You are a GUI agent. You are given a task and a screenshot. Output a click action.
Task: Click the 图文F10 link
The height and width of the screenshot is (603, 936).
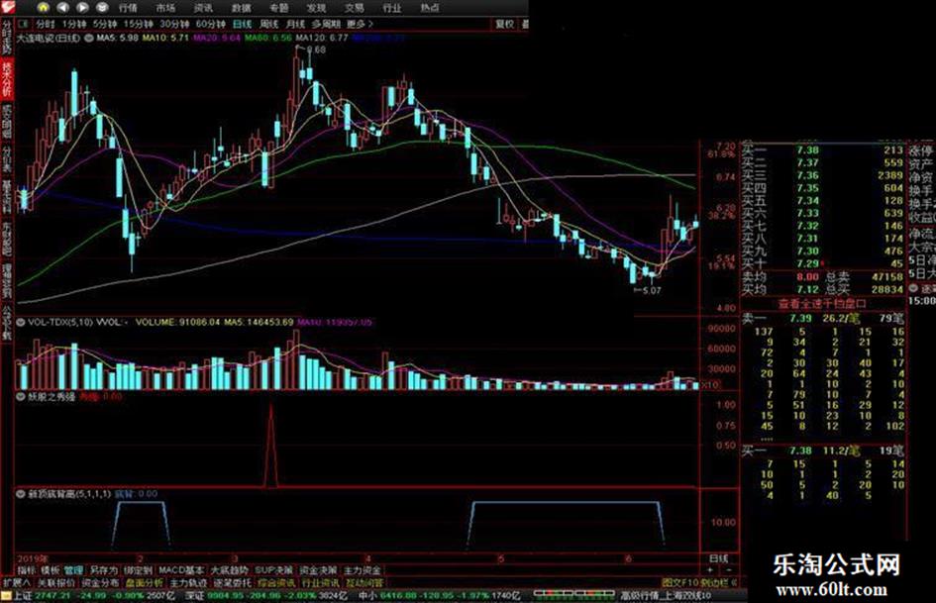tap(679, 582)
